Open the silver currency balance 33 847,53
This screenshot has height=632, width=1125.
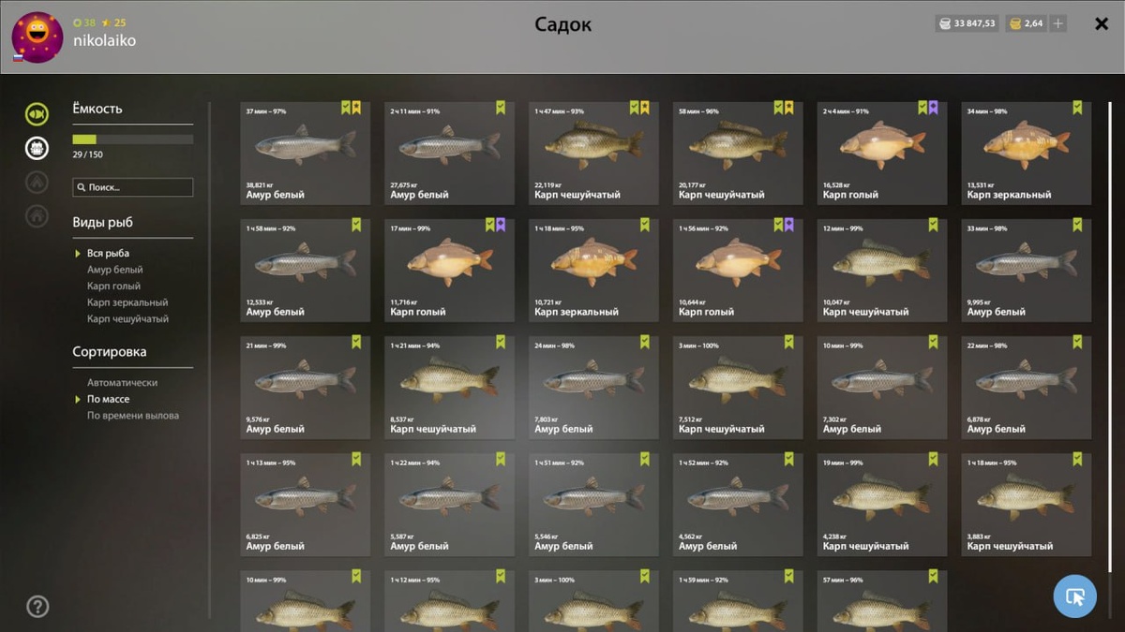click(x=967, y=23)
